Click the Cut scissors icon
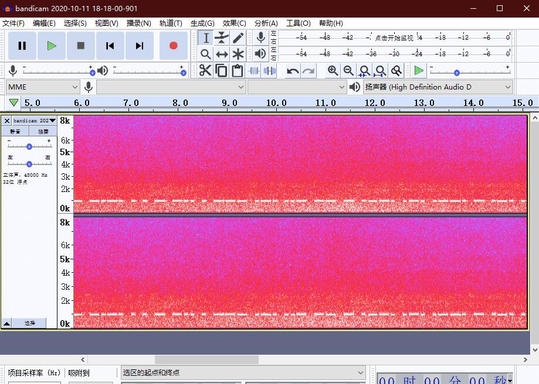Screen dimensions: 539x384 point(205,71)
